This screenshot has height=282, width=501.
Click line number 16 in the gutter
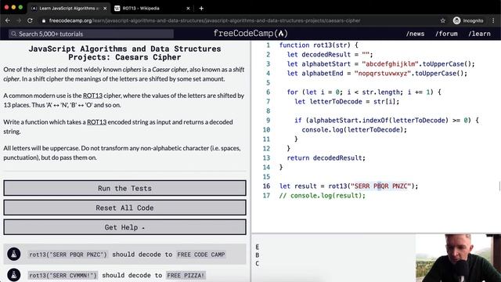(x=266, y=186)
